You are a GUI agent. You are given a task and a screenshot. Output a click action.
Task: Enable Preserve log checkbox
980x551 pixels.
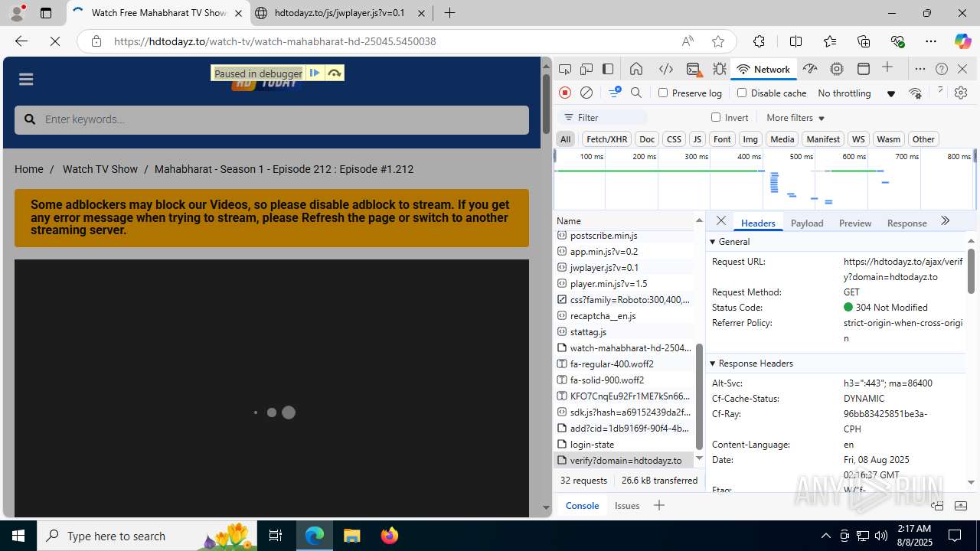[x=663, y=93]
